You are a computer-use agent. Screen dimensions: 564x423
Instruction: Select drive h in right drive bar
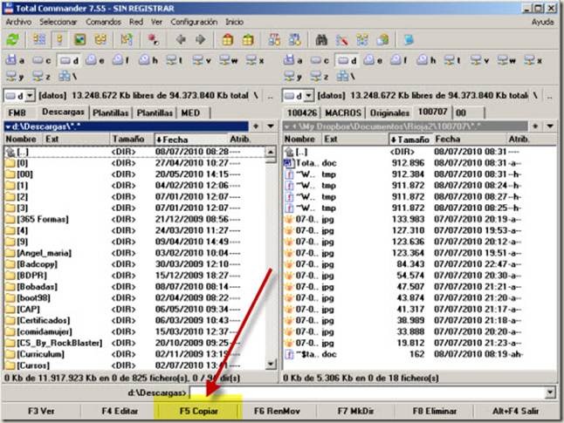coord(426,60)
